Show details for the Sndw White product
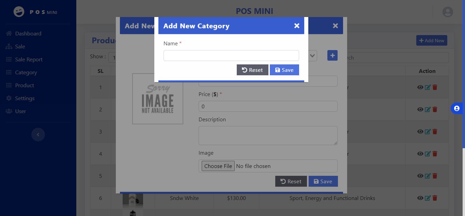Image resolution: width=465 pixels, height=216 pixels. pyautogui.click(x=420, y=198)
